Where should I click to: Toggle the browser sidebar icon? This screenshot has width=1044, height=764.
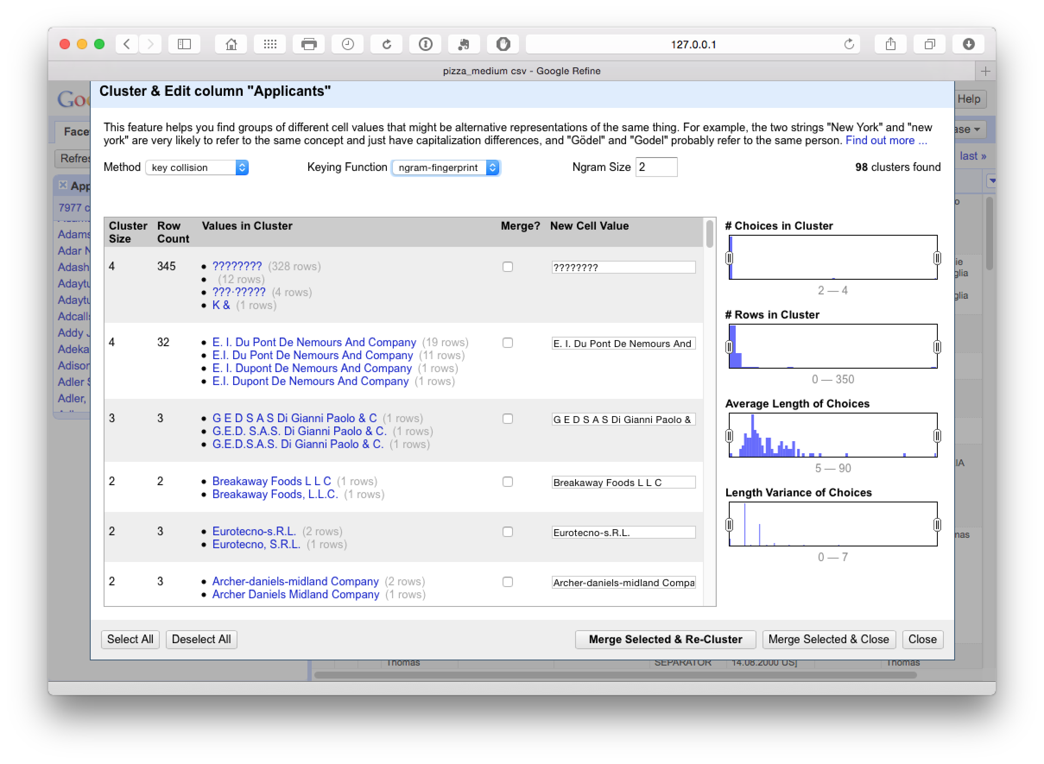point(184,44)
